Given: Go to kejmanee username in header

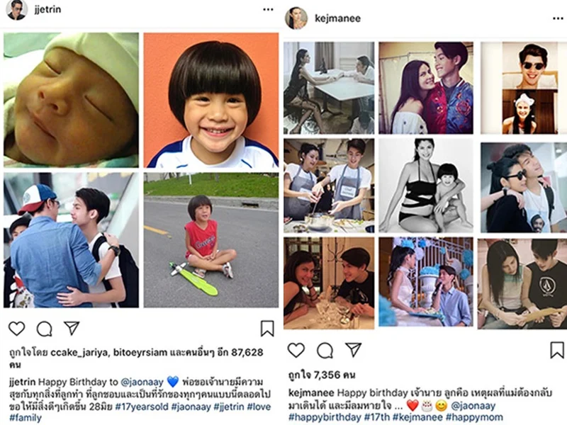Looking at the screenshot, I should tap(338, 18).
